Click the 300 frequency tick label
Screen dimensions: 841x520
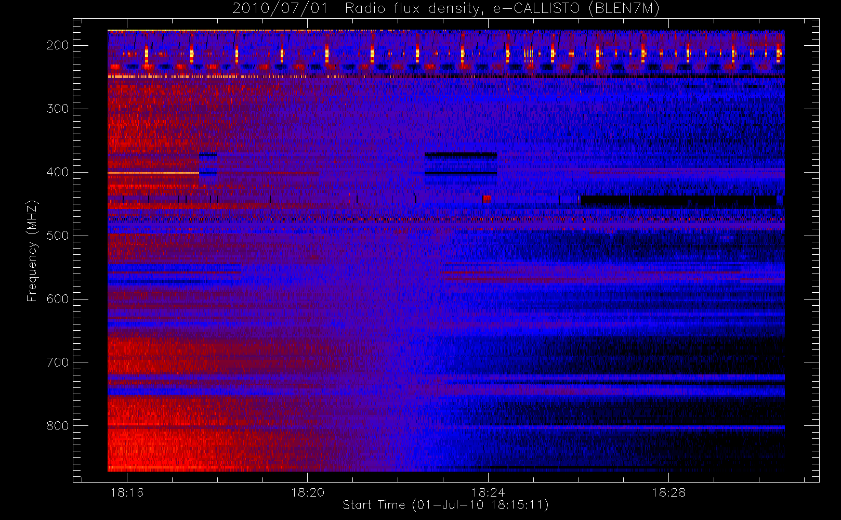[x=58, y=109]
